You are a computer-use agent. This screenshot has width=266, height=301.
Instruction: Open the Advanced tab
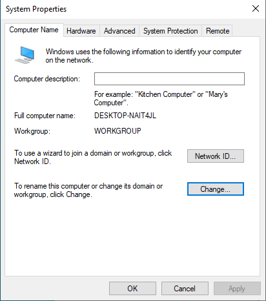point(119,31)
